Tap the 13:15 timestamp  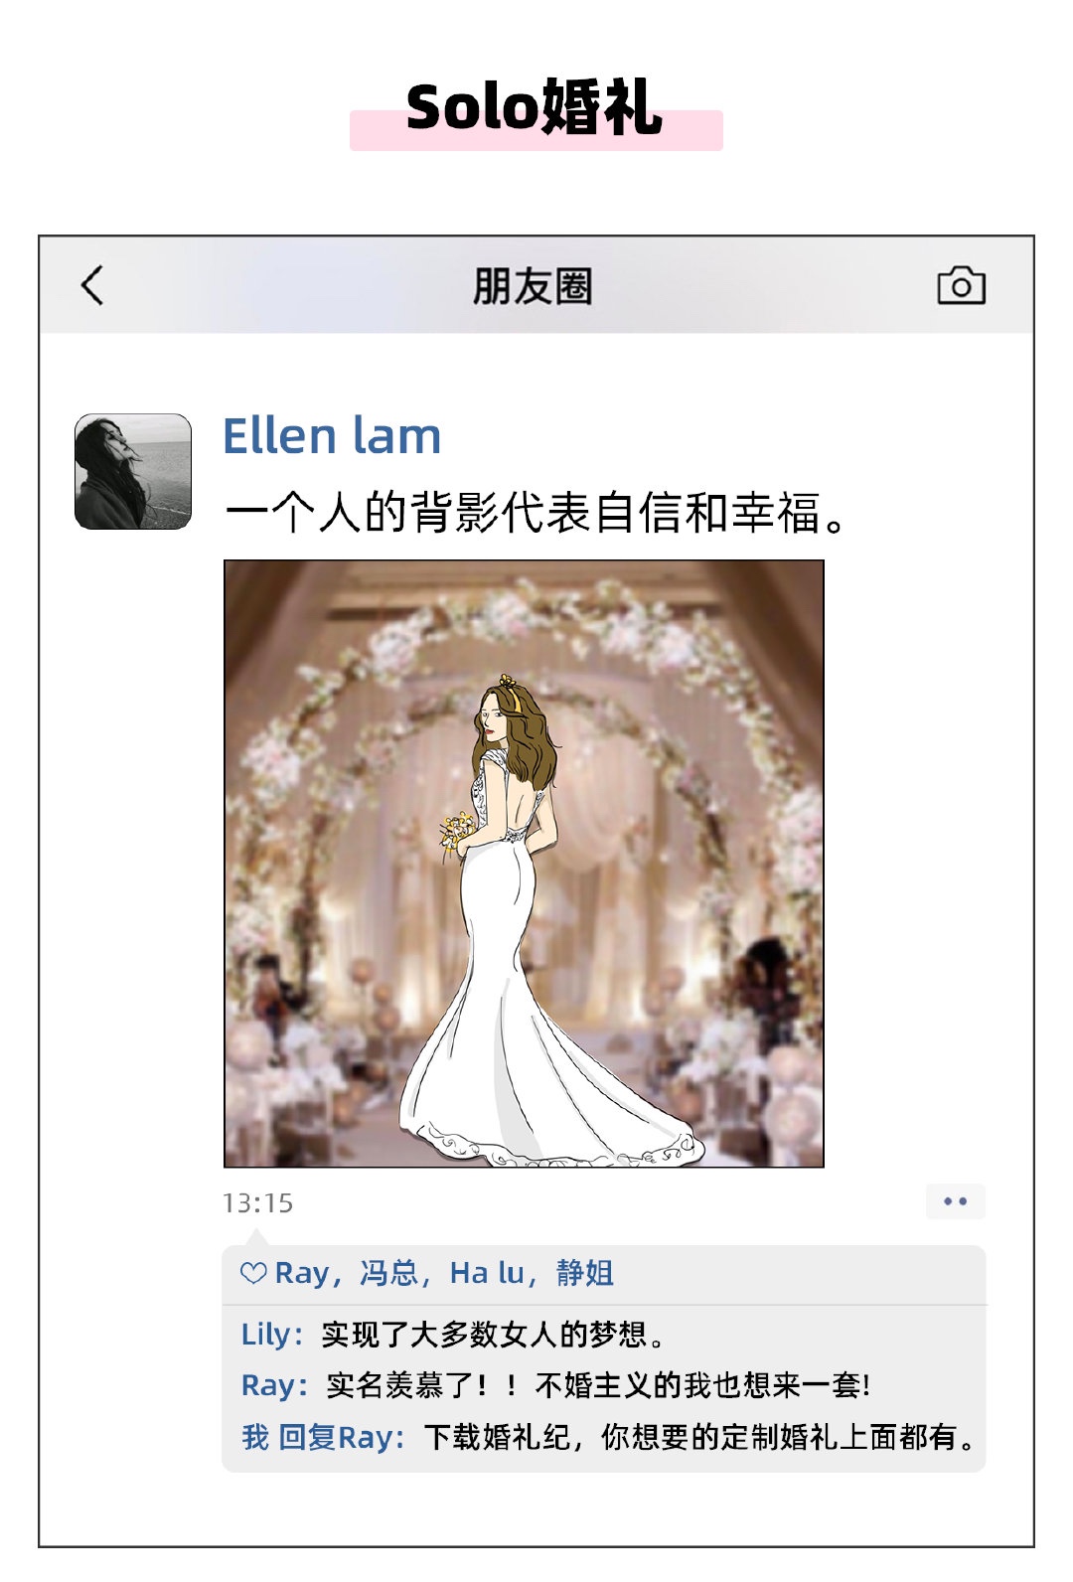257,1203
